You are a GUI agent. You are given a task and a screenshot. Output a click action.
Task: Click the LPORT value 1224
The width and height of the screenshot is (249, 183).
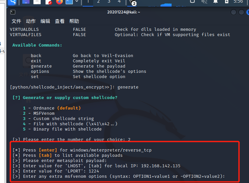coord(94,171)
